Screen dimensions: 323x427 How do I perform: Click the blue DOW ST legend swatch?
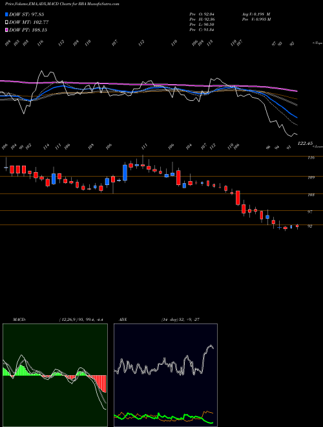(x=7, y=14)
